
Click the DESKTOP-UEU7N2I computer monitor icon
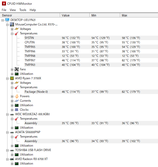(7, 20)
